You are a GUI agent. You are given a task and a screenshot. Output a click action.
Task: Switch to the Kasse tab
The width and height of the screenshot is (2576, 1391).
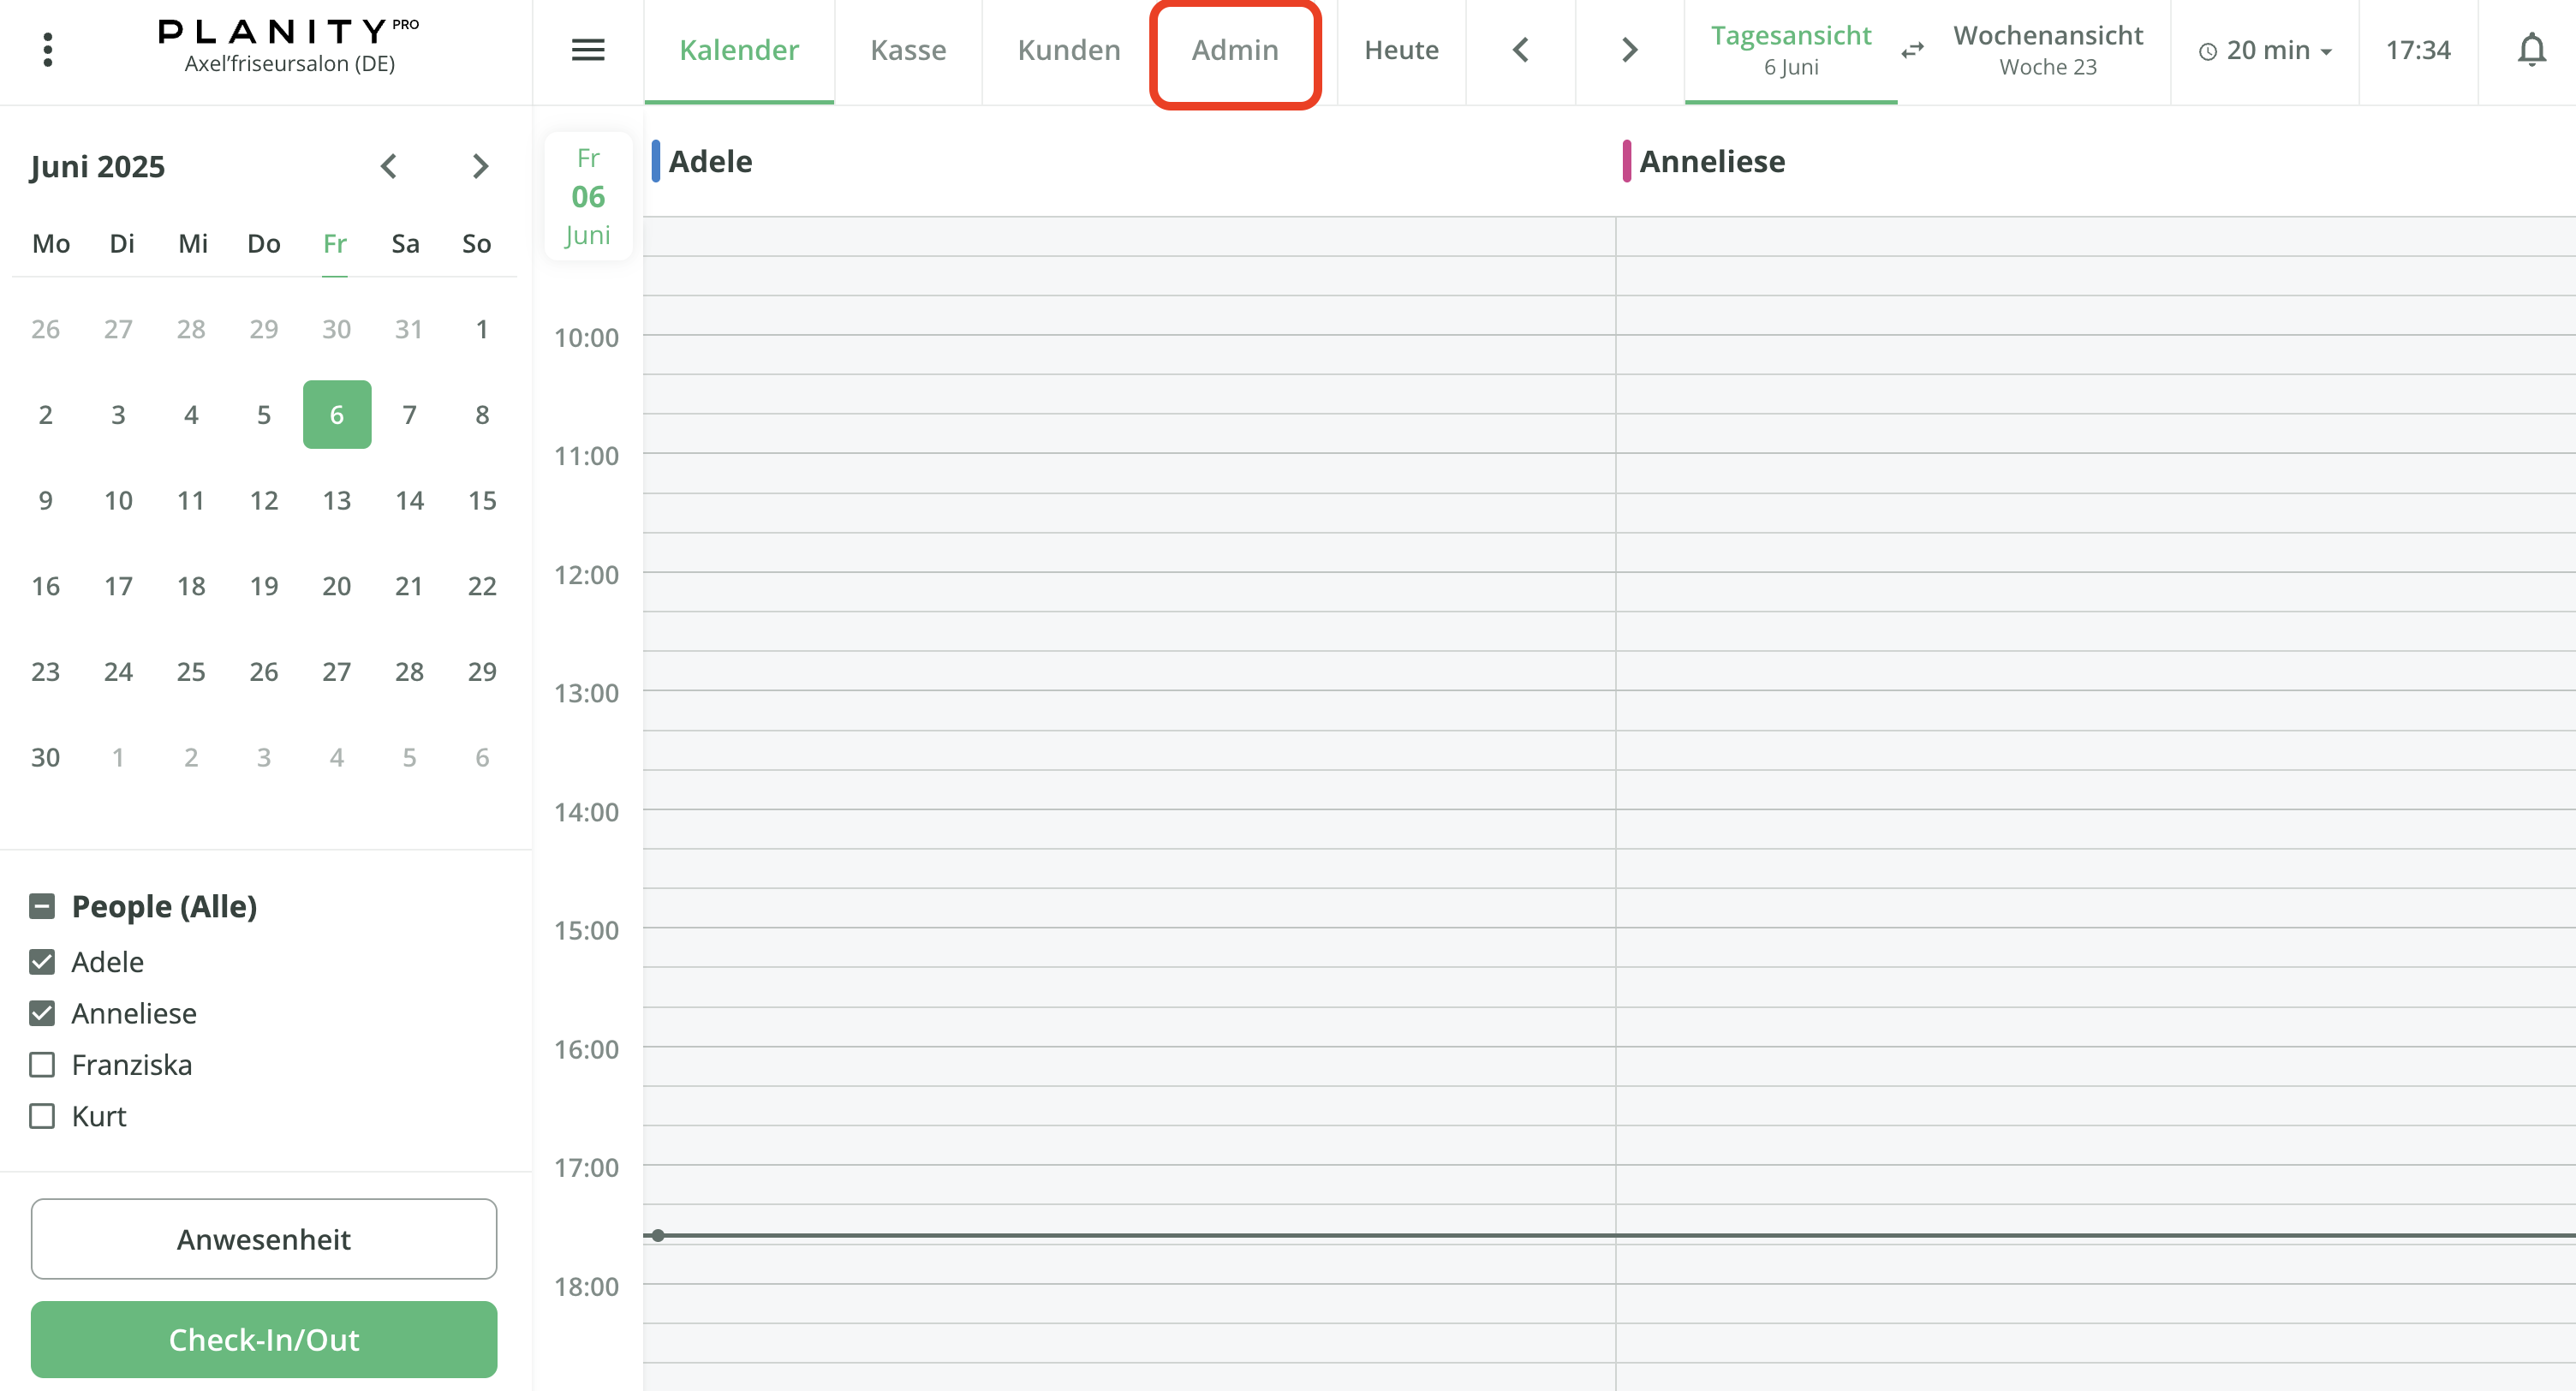908,49
